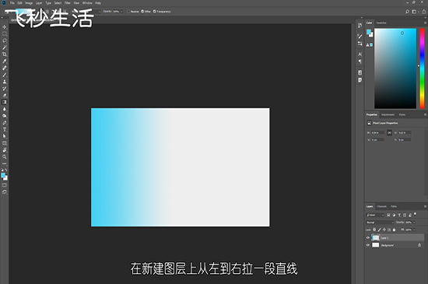Viewport: 428px width, 284px height.
Task: Select the Crop tool
Action: 5,54
